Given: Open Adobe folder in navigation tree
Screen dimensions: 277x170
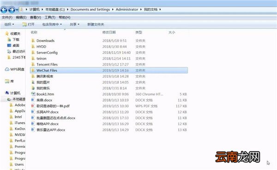Looking at the screenshot, I should click(x=20, y=105).
